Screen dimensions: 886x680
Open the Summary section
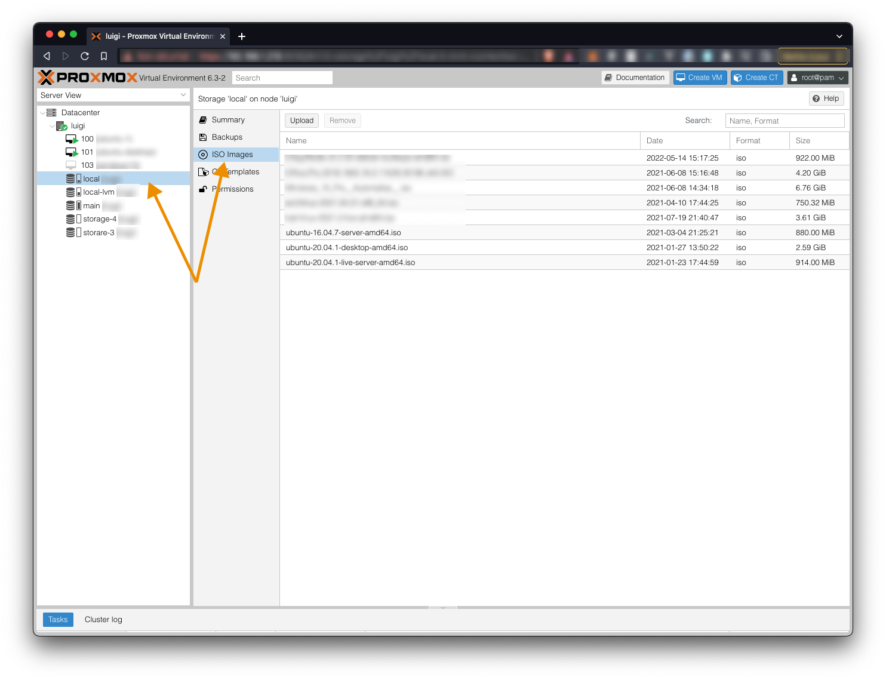point(236,120)
